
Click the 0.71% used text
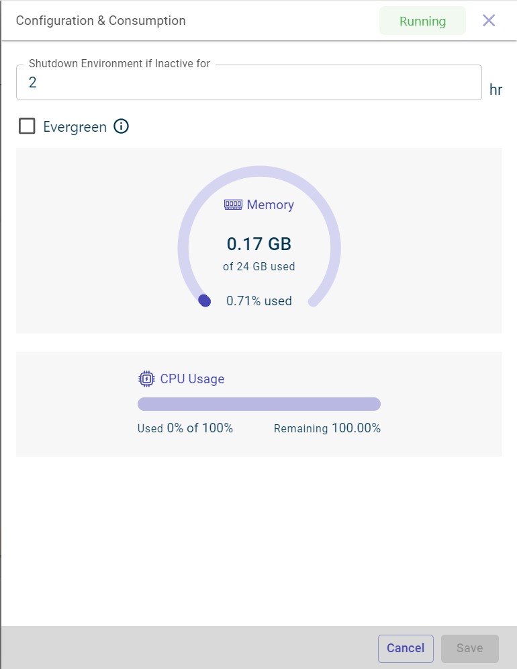coord(258,301)
